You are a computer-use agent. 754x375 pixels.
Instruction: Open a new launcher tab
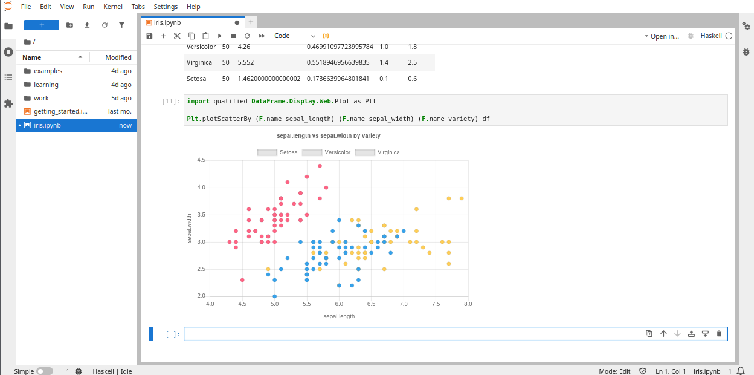point(251,22)
